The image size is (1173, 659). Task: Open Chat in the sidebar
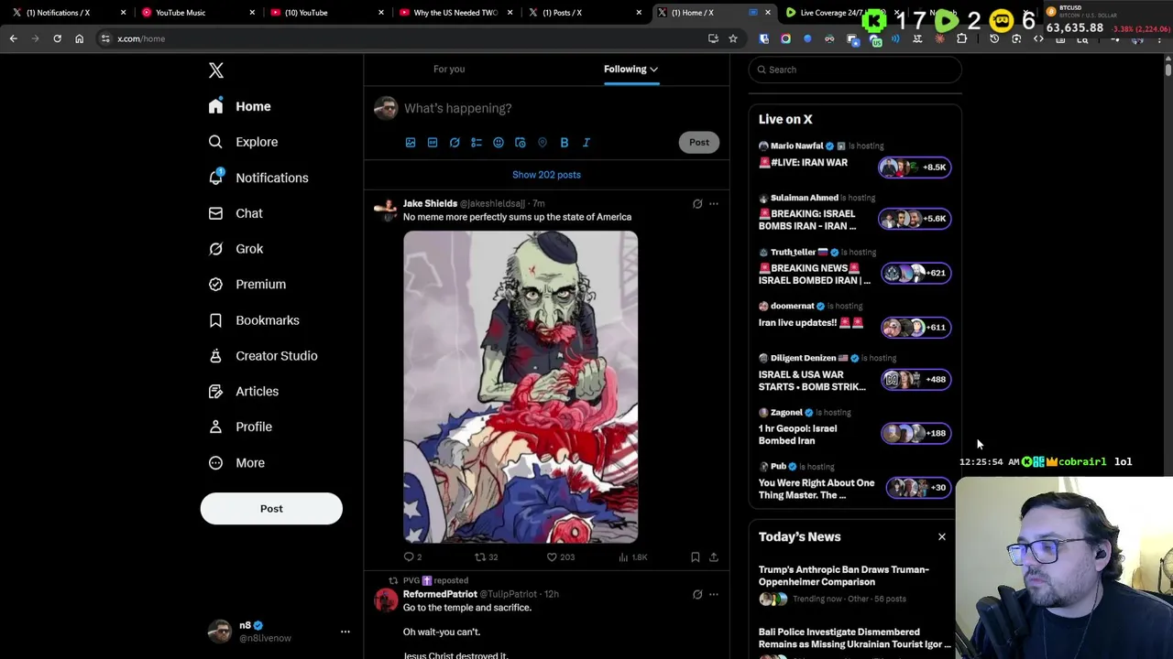[x=235, y=213]
